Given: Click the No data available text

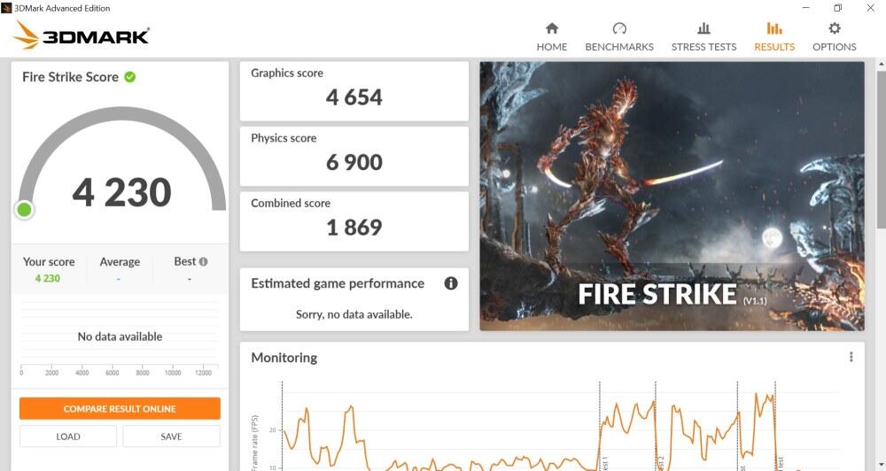Looking at the screenshot, I should pyautogui.click(x=120, y=336).
